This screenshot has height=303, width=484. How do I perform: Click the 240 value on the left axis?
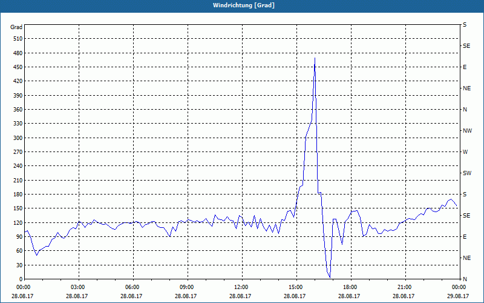tap(18, 165)
